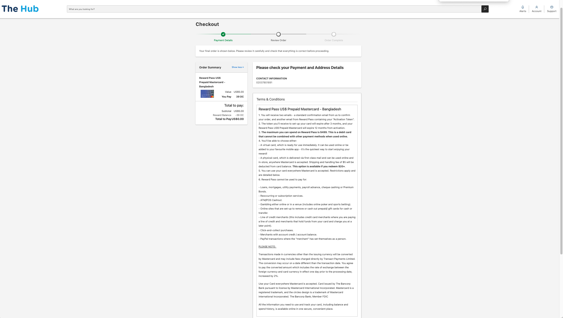This screenshot has width=563, height=318.
Task: Click the Order Complete step
Action: click(334, 37)
